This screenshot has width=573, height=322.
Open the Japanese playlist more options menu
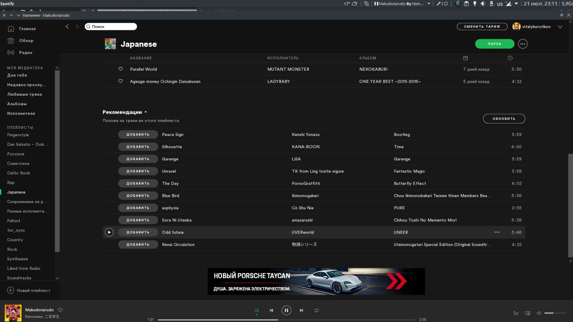523,44
